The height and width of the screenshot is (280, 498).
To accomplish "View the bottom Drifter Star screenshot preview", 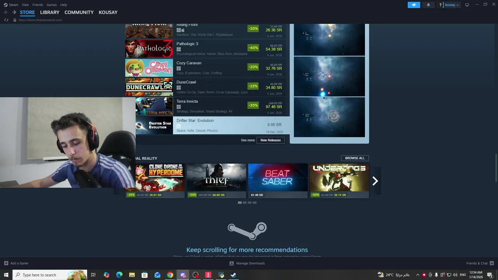I will point(329,117).
